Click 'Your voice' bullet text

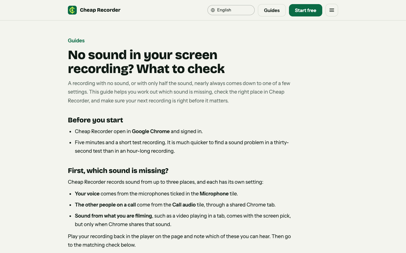pos(87,194)
